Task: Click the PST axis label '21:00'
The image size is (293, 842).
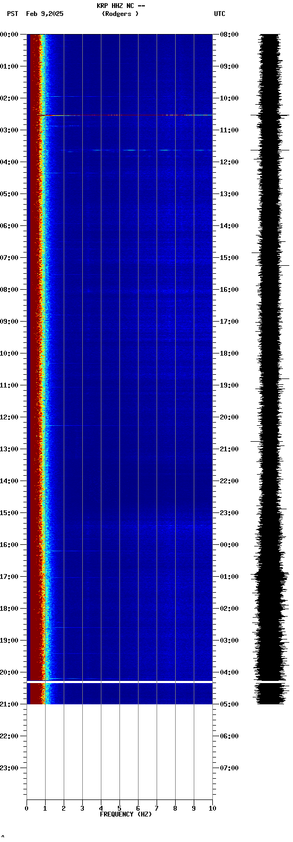Action: point(9,704)
